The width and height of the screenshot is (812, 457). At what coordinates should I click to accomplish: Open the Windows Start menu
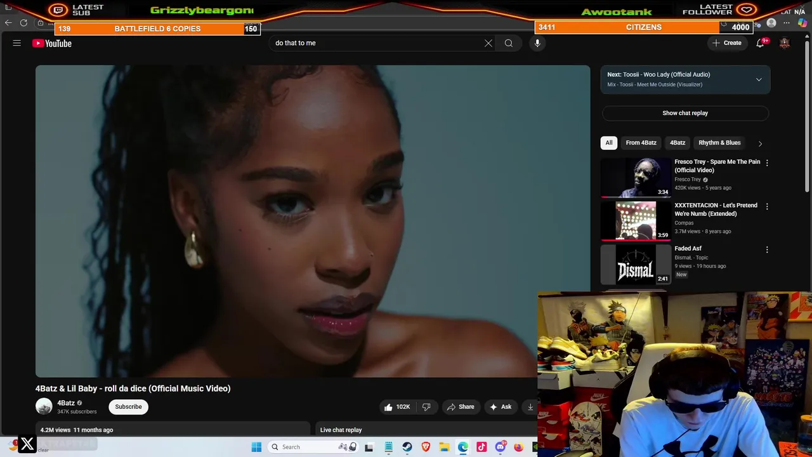point(256,447)
